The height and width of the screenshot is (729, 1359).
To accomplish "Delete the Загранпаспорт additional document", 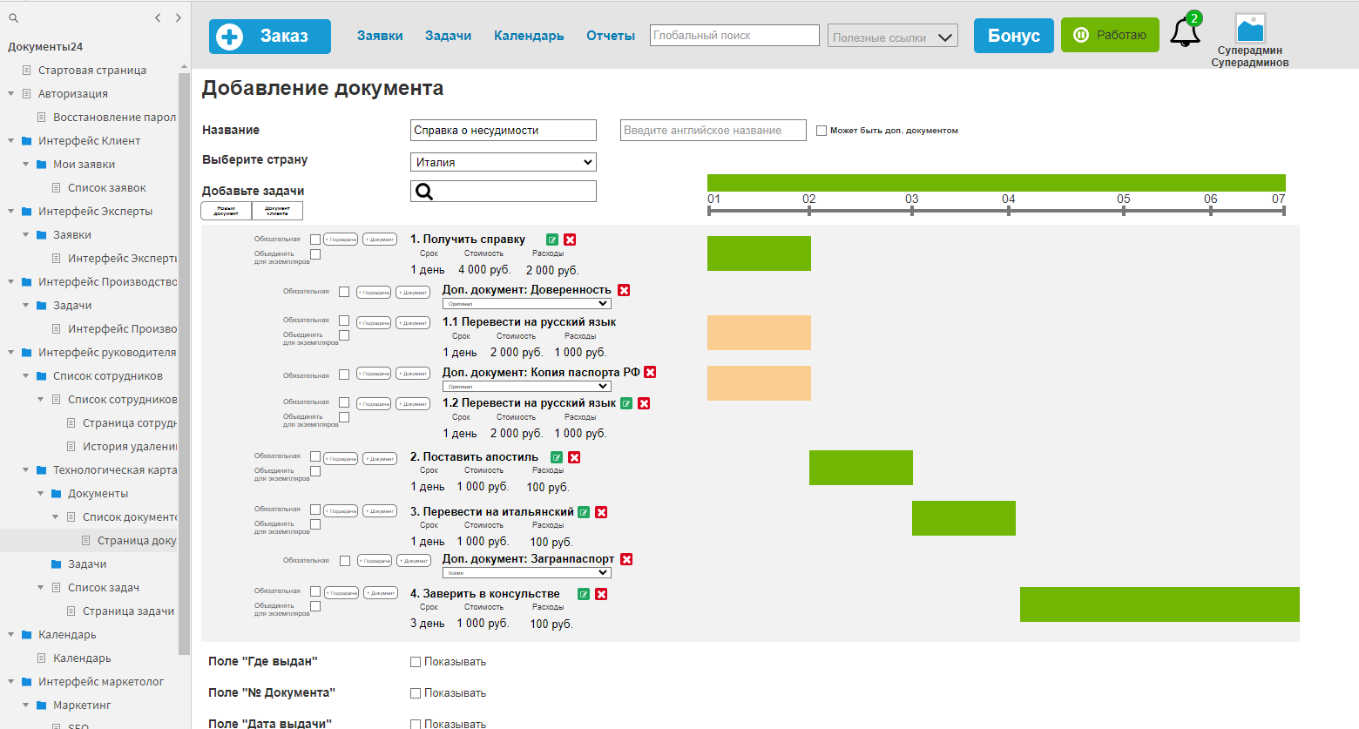I will [x=626, y=559].
